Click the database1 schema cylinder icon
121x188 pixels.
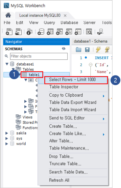(x=12, y=64)
